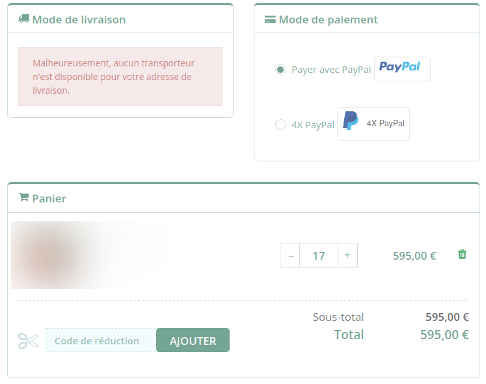
Task: Remove item with green trash icon
Action: (462, 254)
